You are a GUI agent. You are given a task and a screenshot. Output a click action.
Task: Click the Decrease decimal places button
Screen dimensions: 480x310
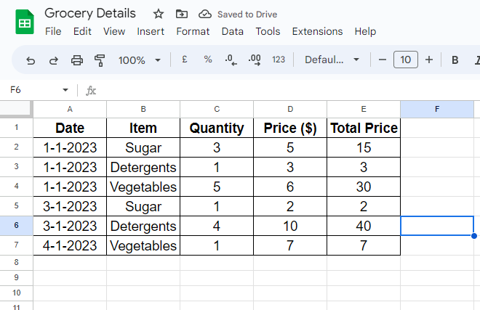click(x=231, y=60)
